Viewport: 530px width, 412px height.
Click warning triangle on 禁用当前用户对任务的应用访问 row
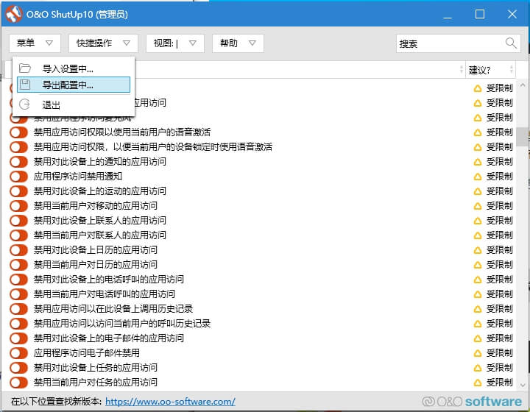coord(477,383)
